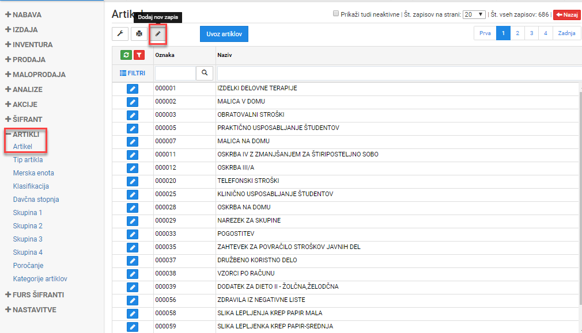Edit article 000059 SLIKA LEPLJENKA KREP PAPIR-SREDNJA

[x=133, y=327]
